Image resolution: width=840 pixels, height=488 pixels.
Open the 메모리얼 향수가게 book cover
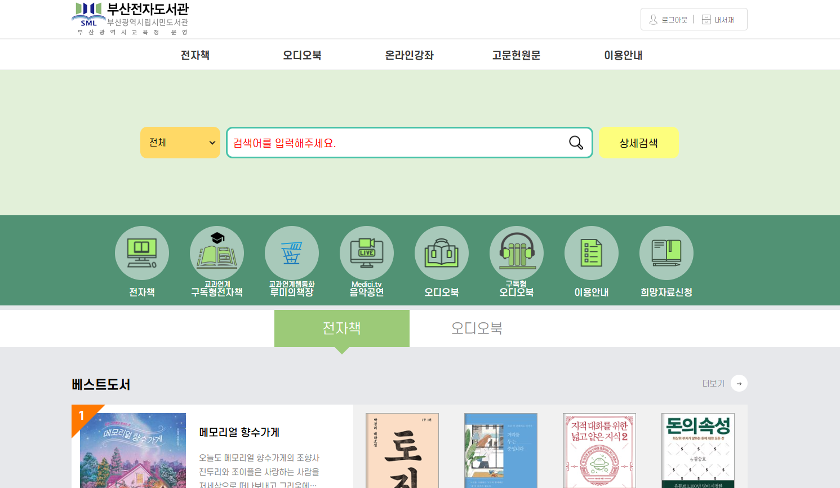[x=133, y=450]
